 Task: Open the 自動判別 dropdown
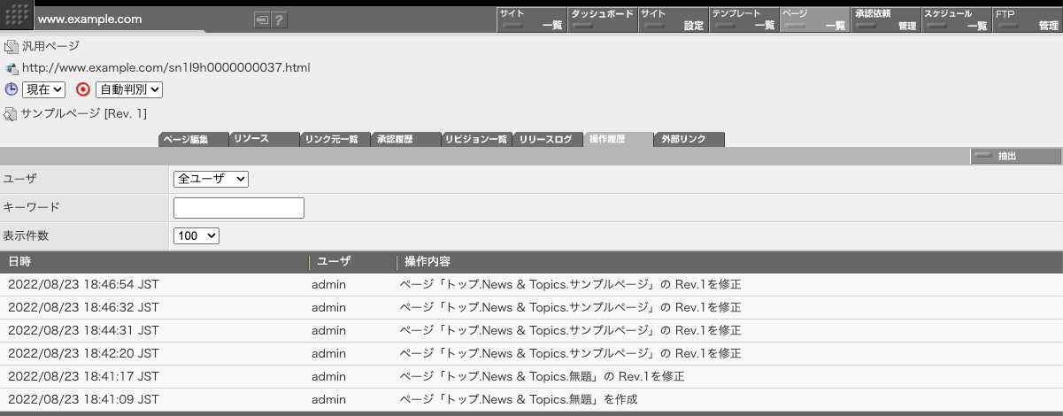pos(128,89)
